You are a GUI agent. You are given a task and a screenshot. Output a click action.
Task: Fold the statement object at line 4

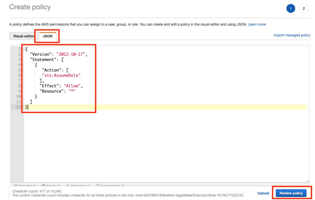point(22,65)
